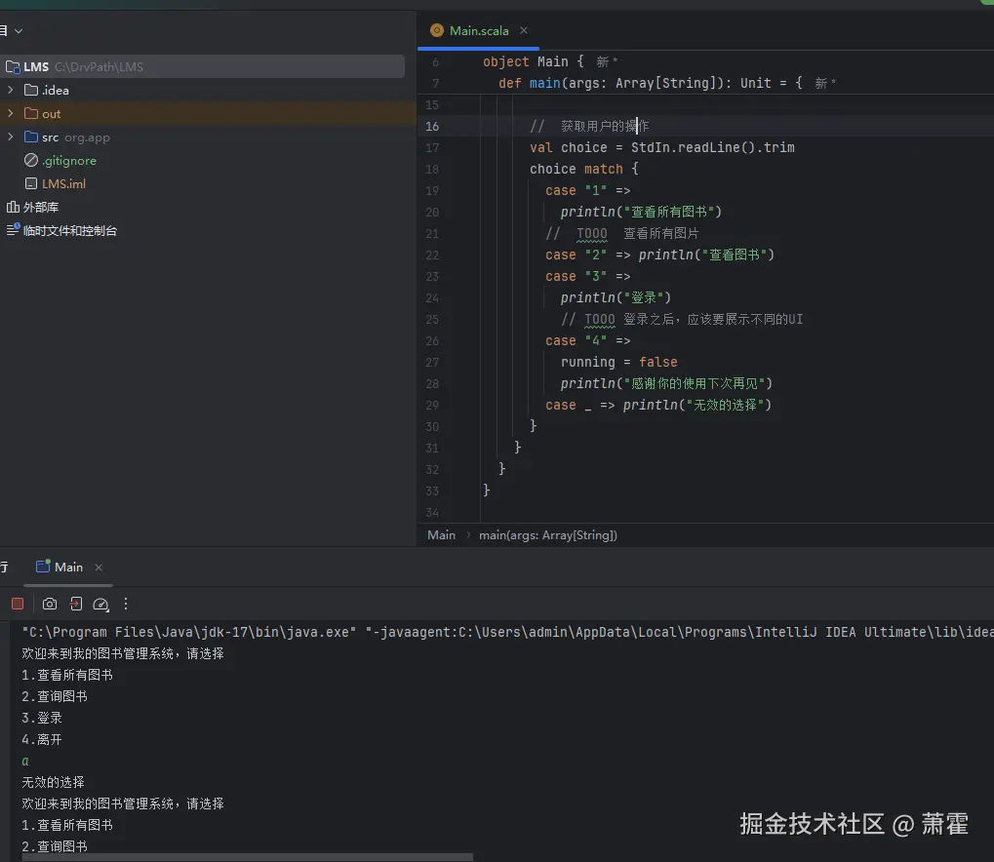Click 'case _ => println("无效的选择")'
This screenshot has height=862, width=994.
658,405
